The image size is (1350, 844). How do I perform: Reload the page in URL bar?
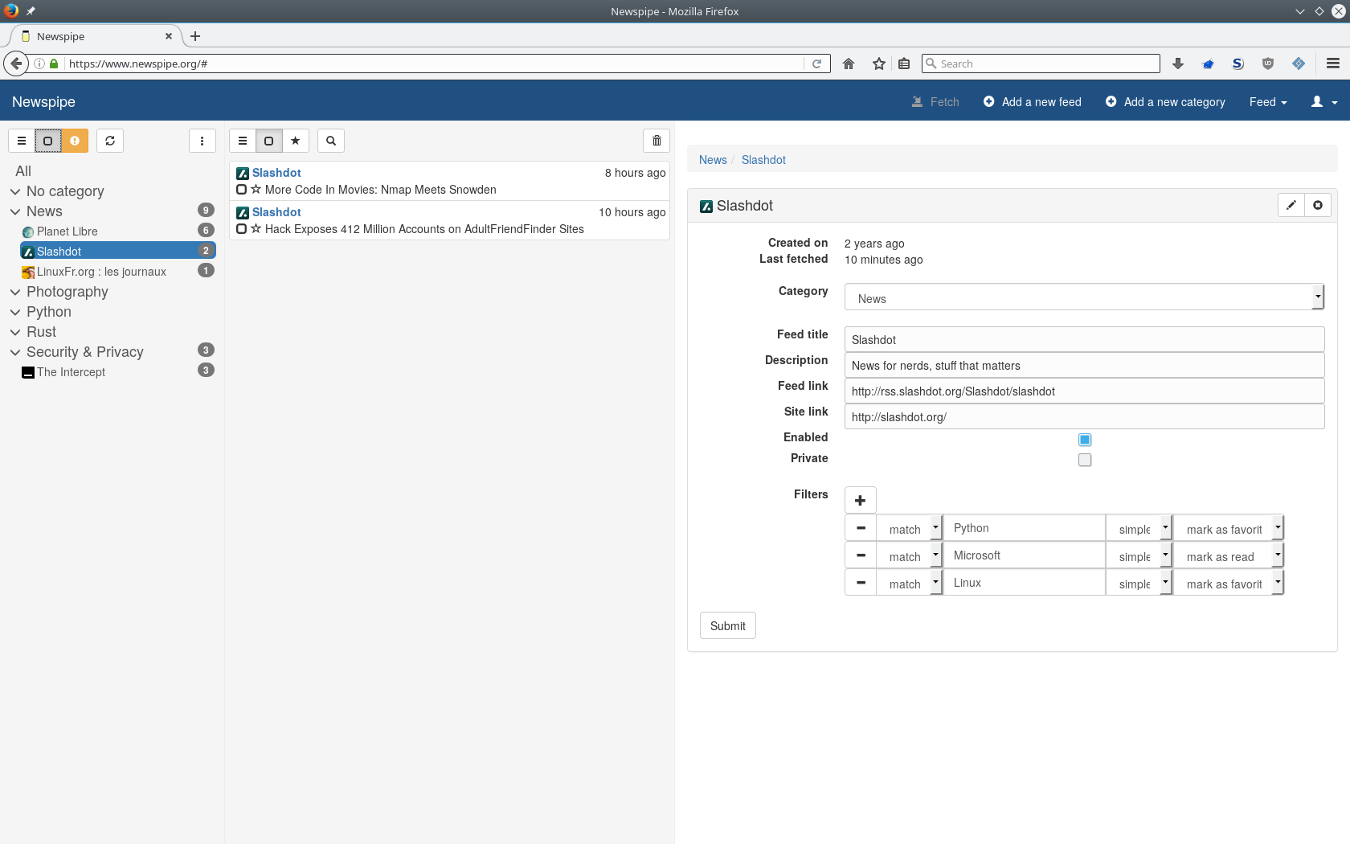pos(817,64)
